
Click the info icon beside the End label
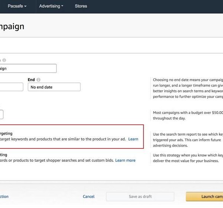coord(38,80)
